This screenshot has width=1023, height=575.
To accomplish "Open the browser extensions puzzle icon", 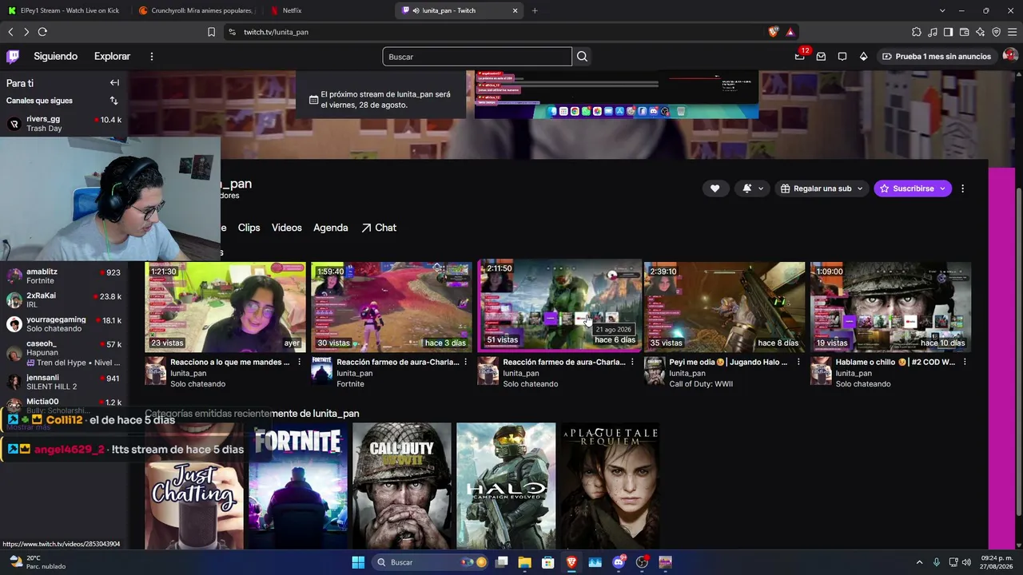I will [916, 32].
